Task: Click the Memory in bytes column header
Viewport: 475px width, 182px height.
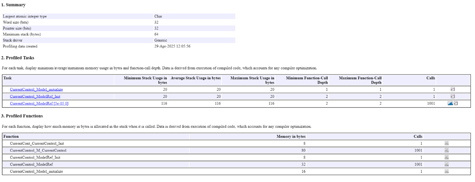Action: tap(291, 137)
